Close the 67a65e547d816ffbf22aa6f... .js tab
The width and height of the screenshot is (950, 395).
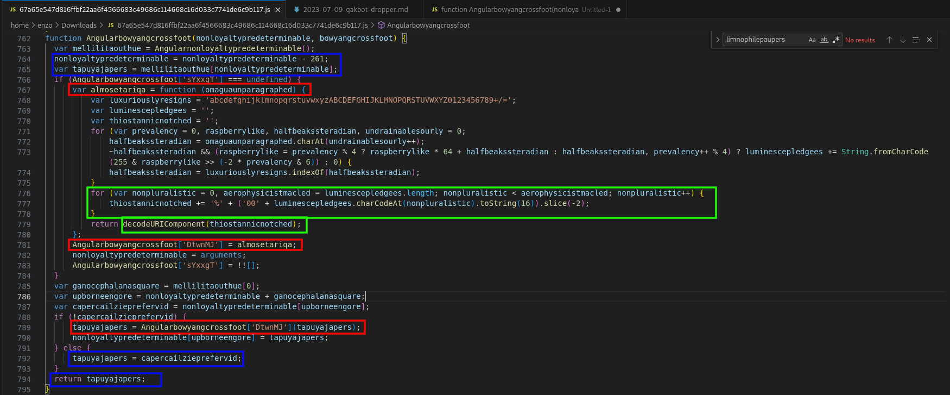click(x=278, y=10)
